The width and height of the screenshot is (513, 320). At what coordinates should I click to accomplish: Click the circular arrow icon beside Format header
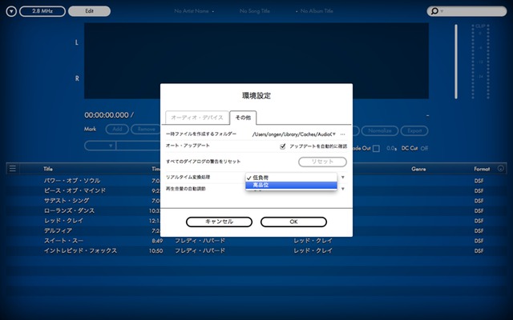pos(501,169)
